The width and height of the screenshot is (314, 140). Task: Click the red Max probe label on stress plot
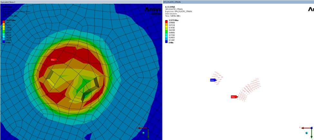[53, 60]
